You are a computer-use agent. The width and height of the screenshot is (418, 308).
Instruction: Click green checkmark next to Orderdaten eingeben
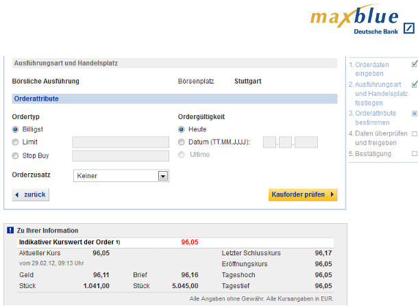click(414, 64)
